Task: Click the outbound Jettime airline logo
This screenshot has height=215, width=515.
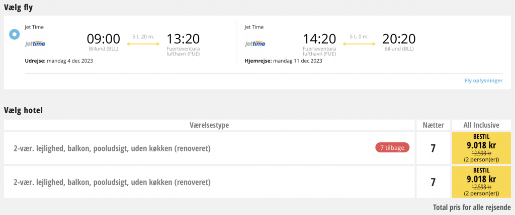Action: [35, 44]
